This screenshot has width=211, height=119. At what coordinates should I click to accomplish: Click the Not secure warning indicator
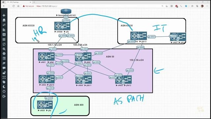tap(28, 6)
